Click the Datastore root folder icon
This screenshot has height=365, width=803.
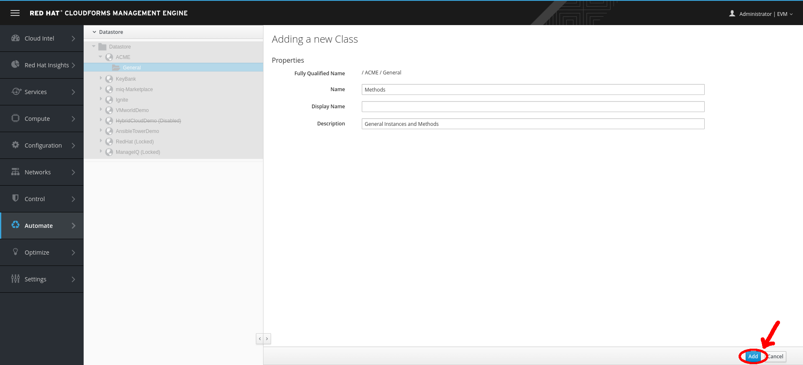pos(102,47)
